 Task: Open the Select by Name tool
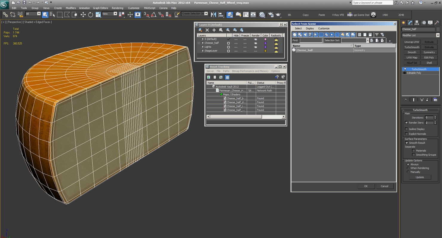52,14
